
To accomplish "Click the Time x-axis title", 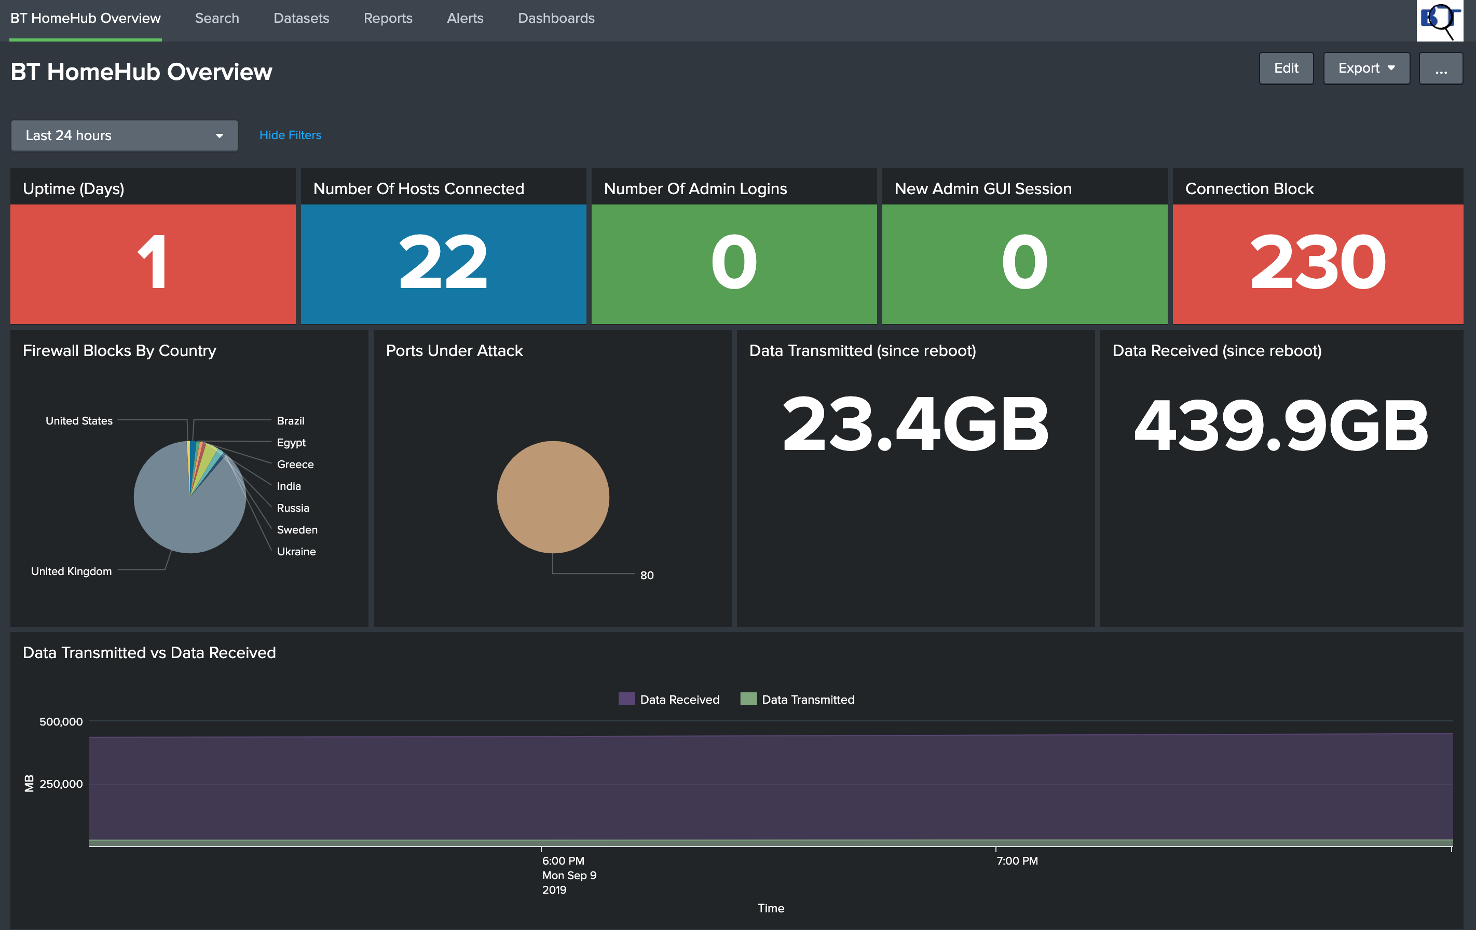I will (771, 908).
